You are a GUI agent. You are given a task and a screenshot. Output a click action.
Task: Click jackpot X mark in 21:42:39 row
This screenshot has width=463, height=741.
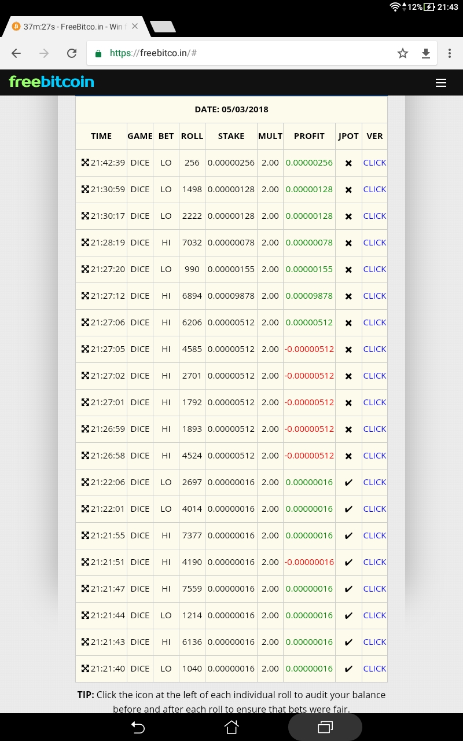coord(348,163)
